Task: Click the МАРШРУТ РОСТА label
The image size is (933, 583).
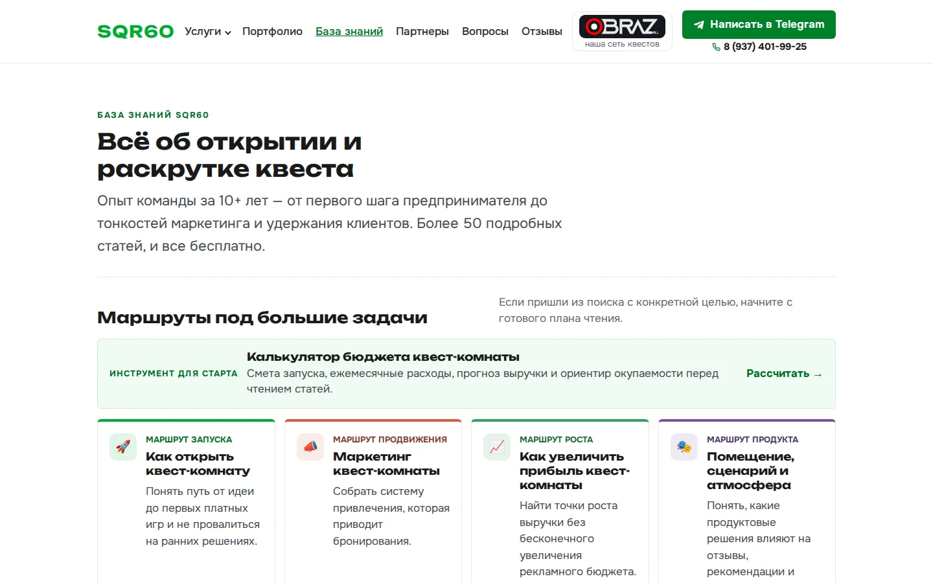Action: point(556,439)
